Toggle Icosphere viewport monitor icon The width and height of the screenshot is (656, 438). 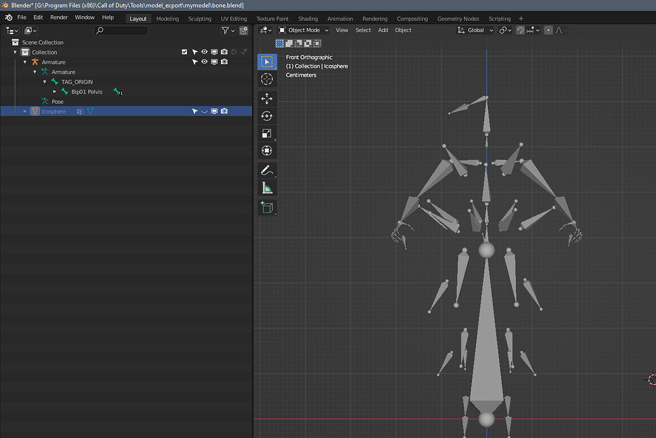(x=214, y=112)
